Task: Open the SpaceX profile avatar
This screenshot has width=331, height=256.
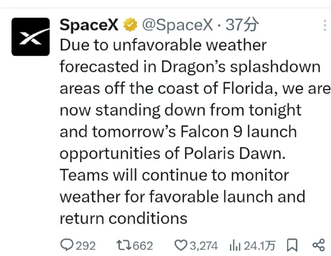Action: pyautogui.click(x=30, y=37)
